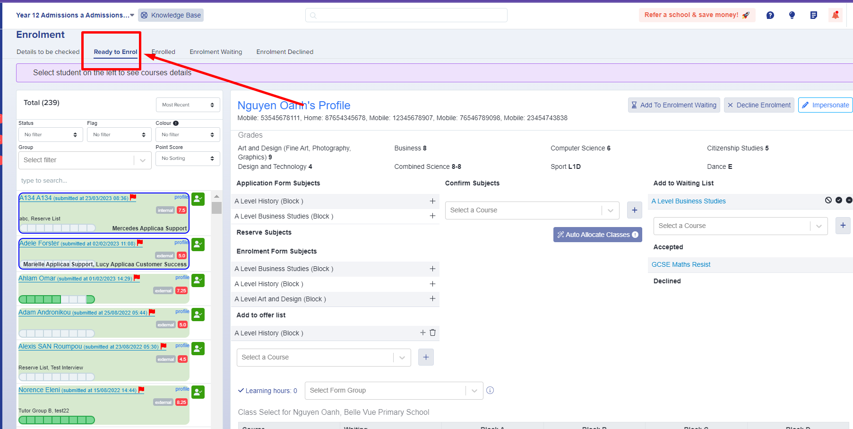Open the Most Recent sort dropdown
This screenshot has width=853, height=429.
pos(188,105)
